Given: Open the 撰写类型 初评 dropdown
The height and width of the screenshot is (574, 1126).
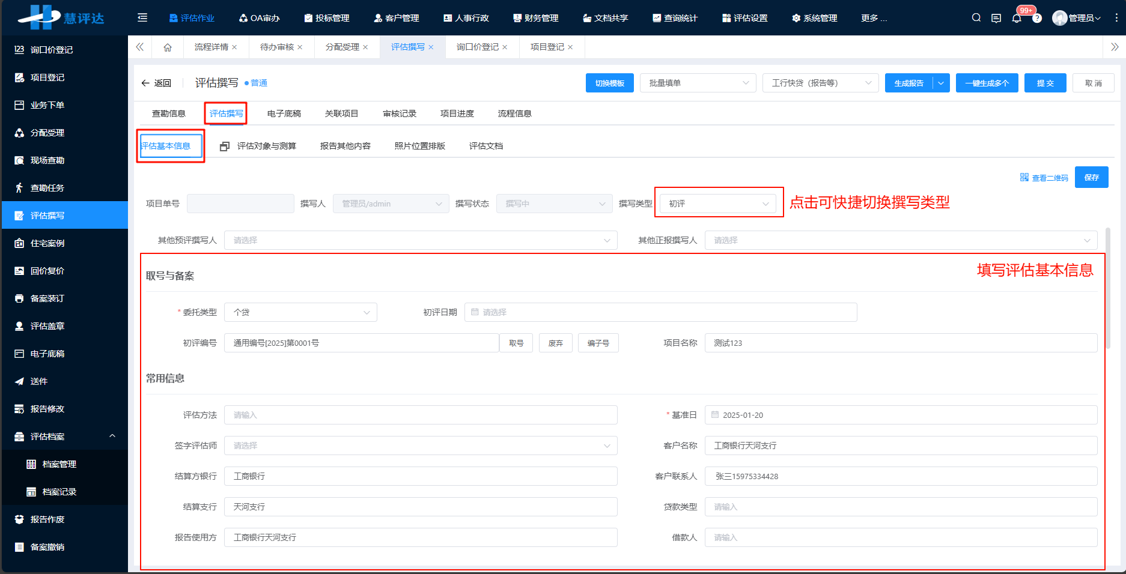Looking at the screenshot, I should [x=718, y=204].
